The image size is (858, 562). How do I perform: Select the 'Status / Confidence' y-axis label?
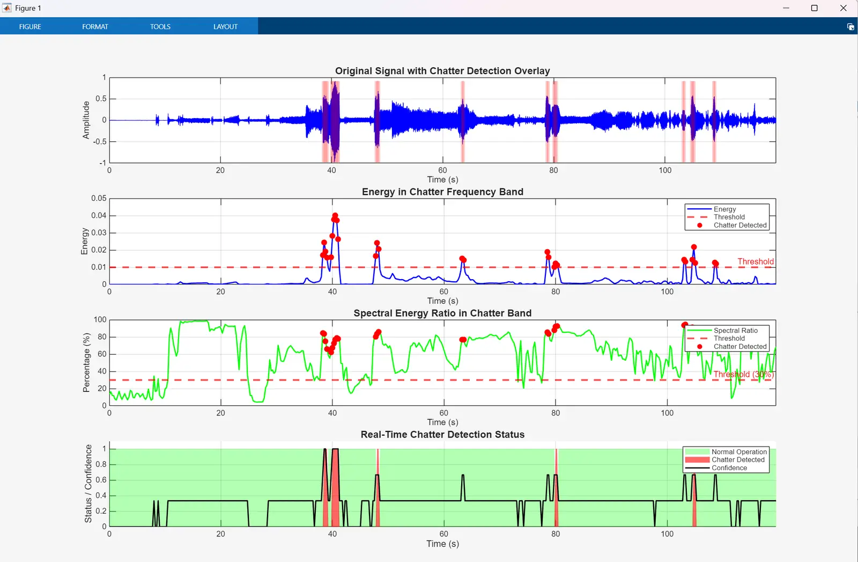coord(88,484)
